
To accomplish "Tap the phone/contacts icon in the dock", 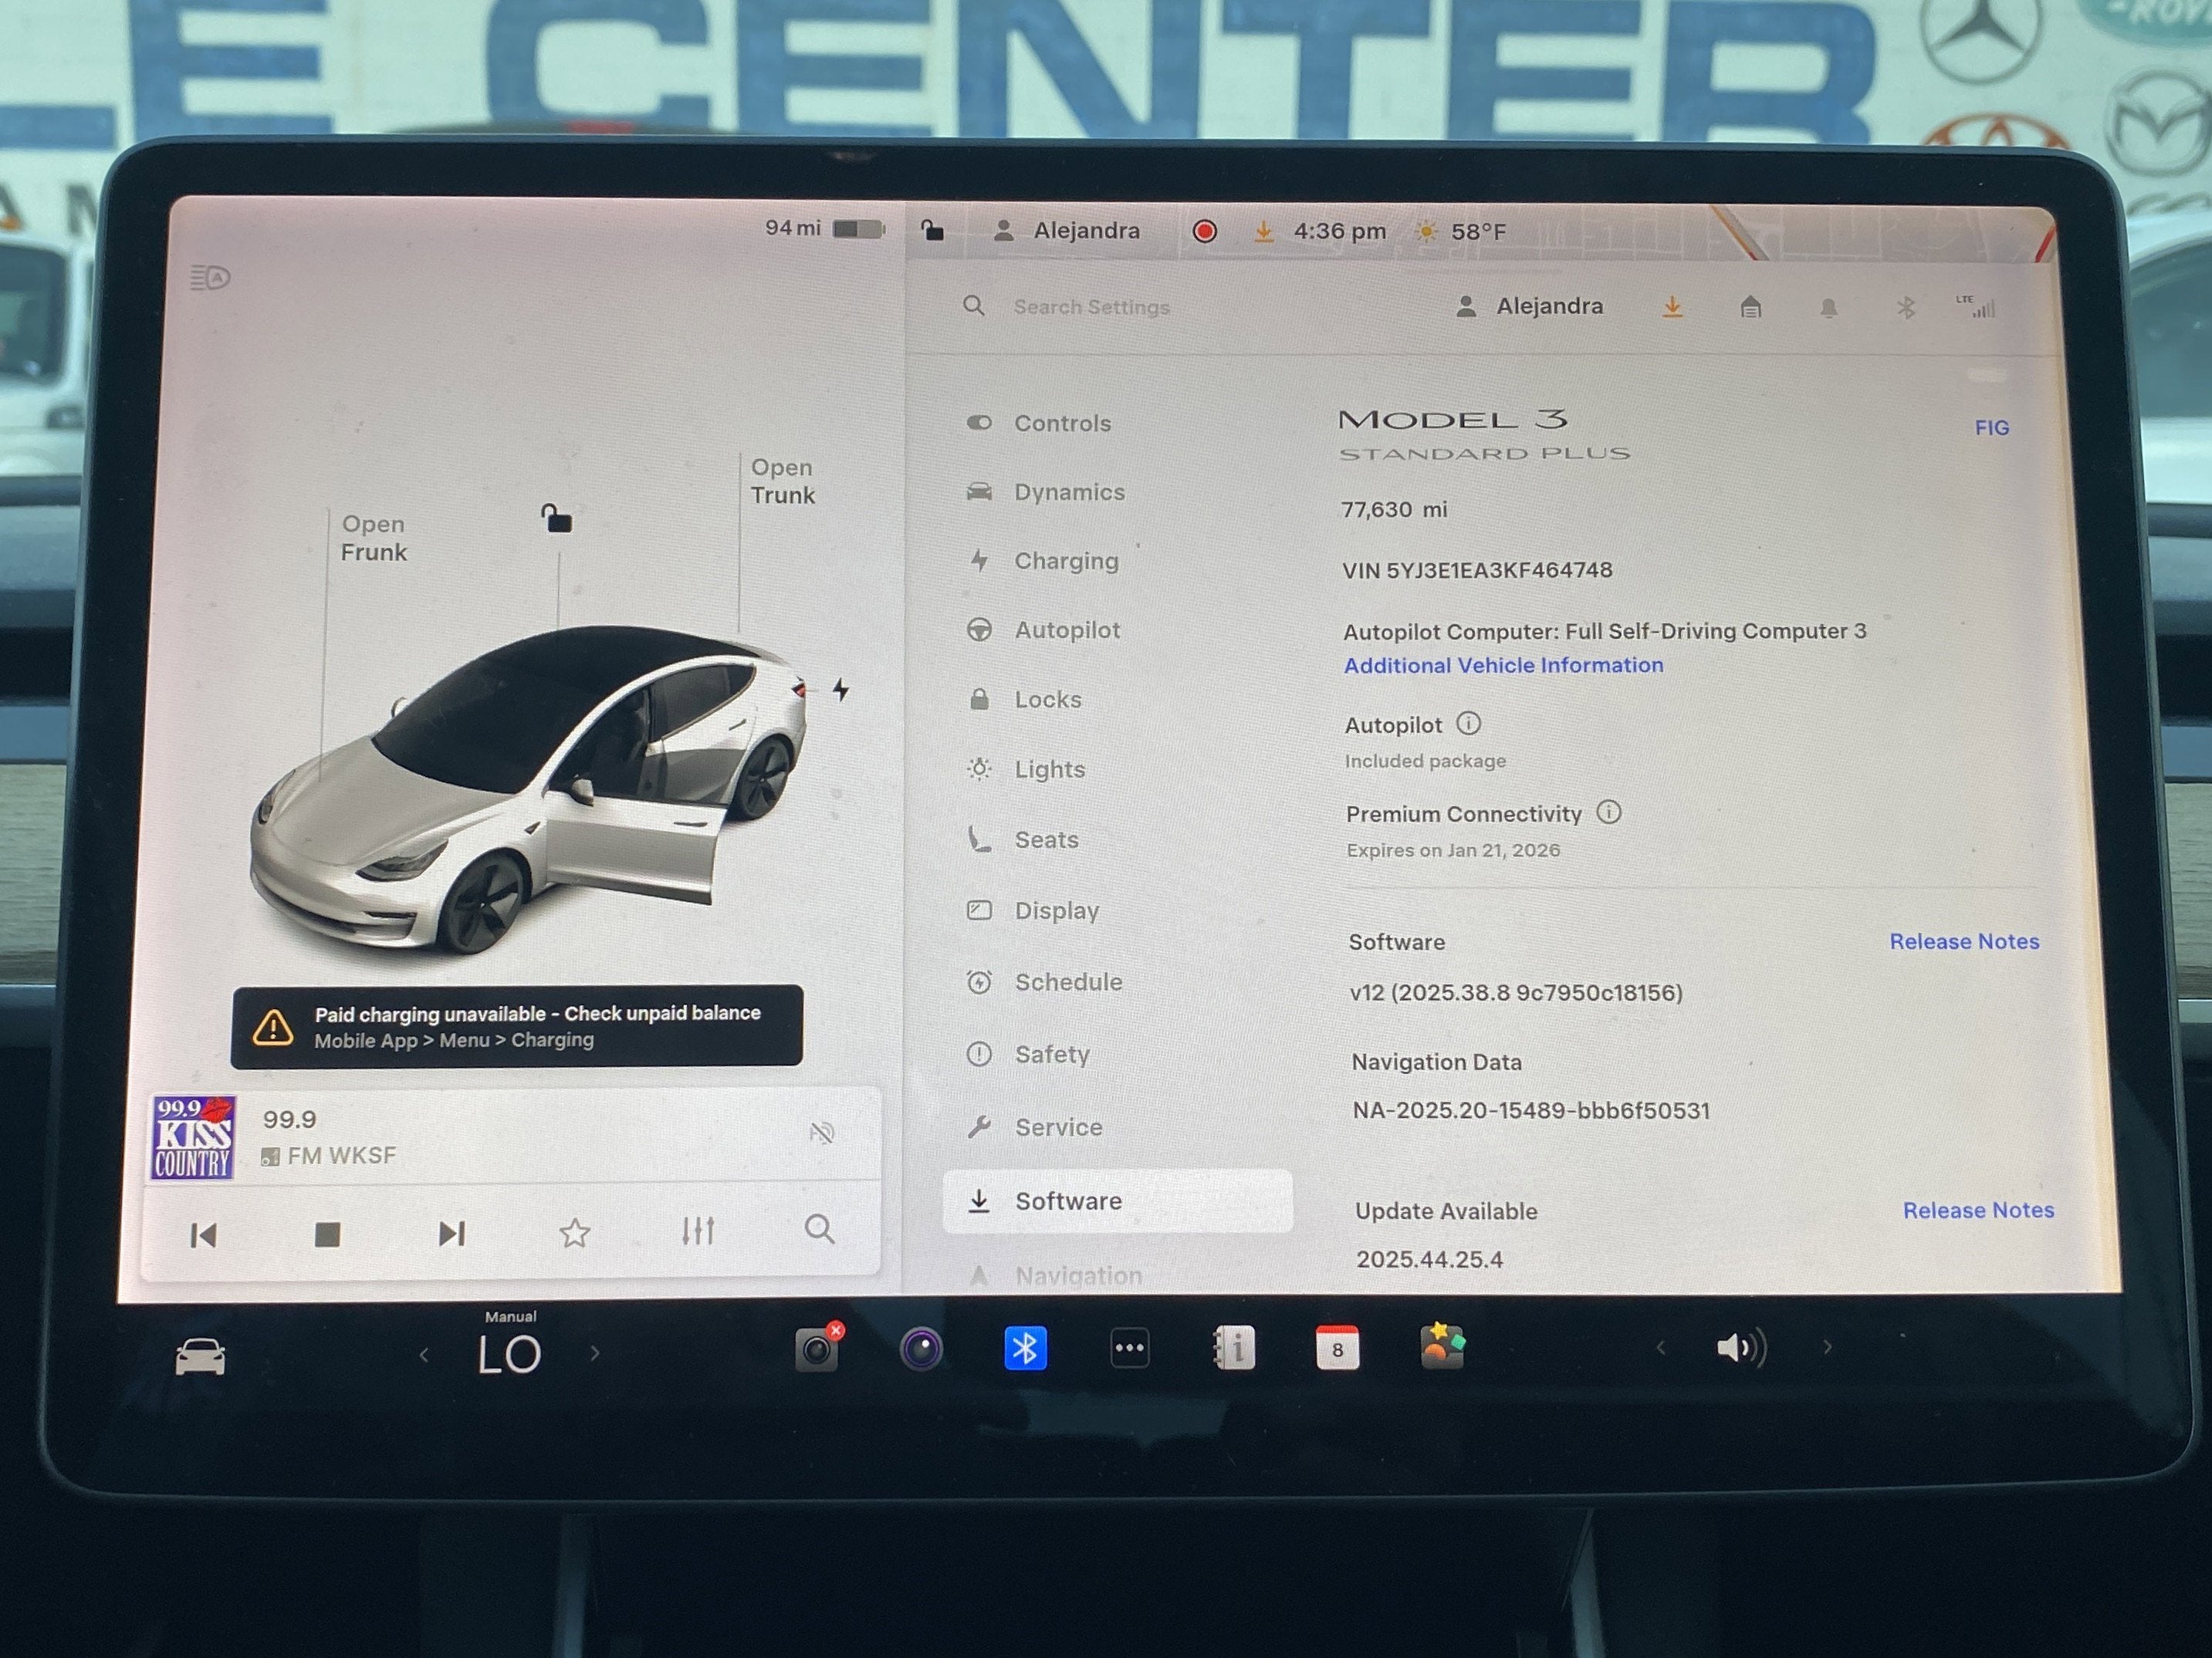I will pos(1234,1347).
